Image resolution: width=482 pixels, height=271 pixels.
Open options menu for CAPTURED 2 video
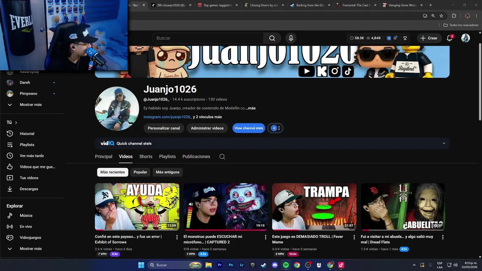[265, 237]
